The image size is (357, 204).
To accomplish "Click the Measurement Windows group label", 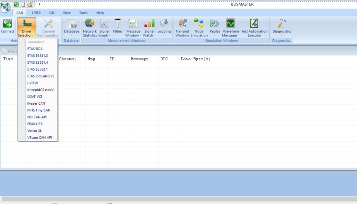I will point(127,41).
